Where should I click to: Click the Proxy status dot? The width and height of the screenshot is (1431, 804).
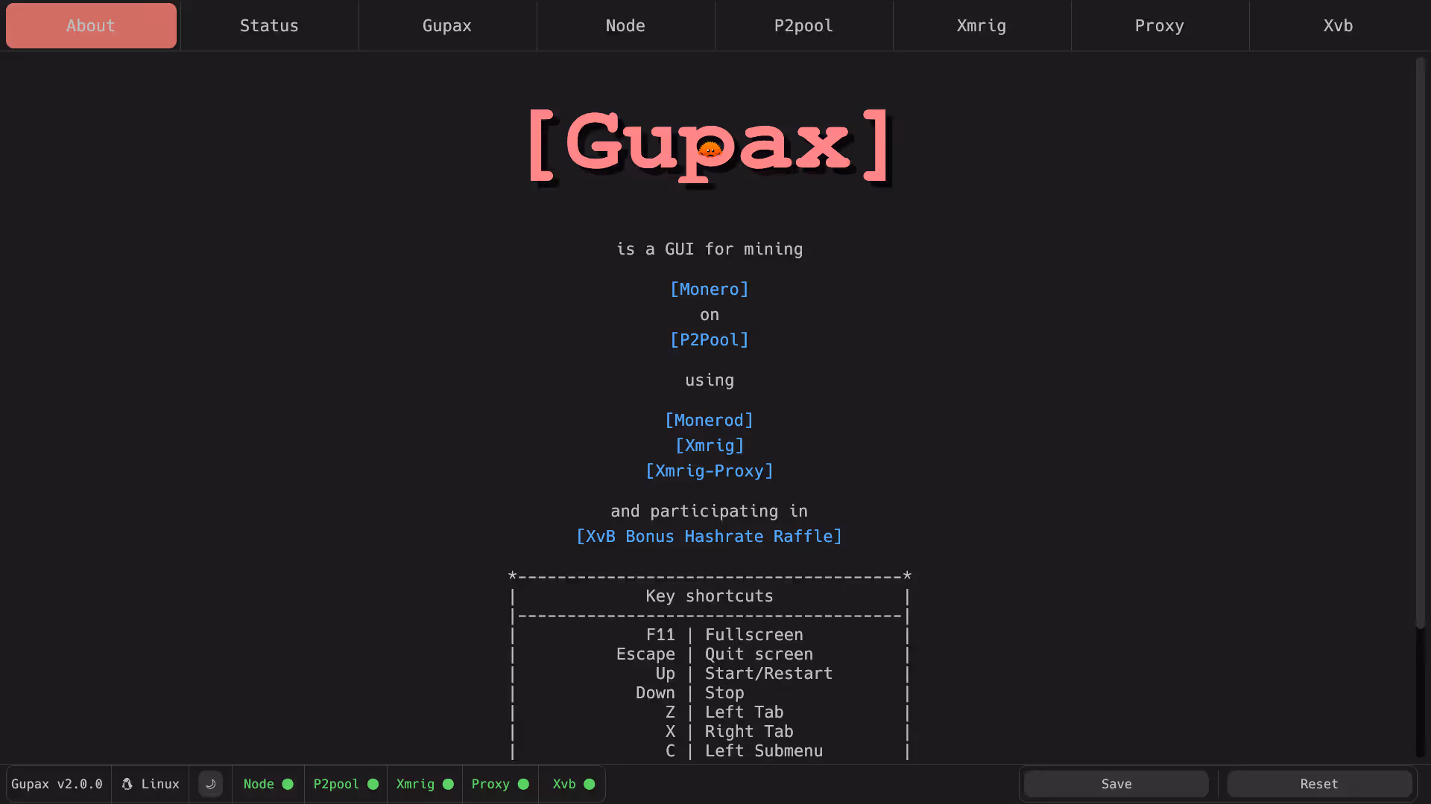coord(524,784)
